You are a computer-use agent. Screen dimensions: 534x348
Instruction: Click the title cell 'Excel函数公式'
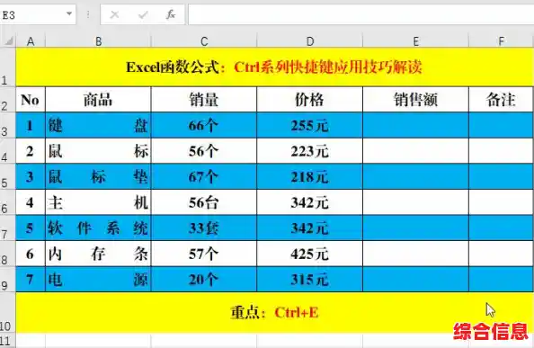[274, 67]
